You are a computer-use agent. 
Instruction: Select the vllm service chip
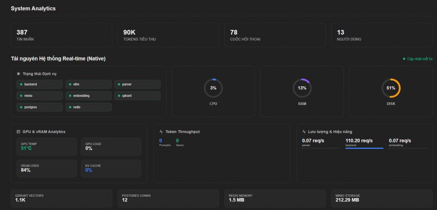click(89, 84)
